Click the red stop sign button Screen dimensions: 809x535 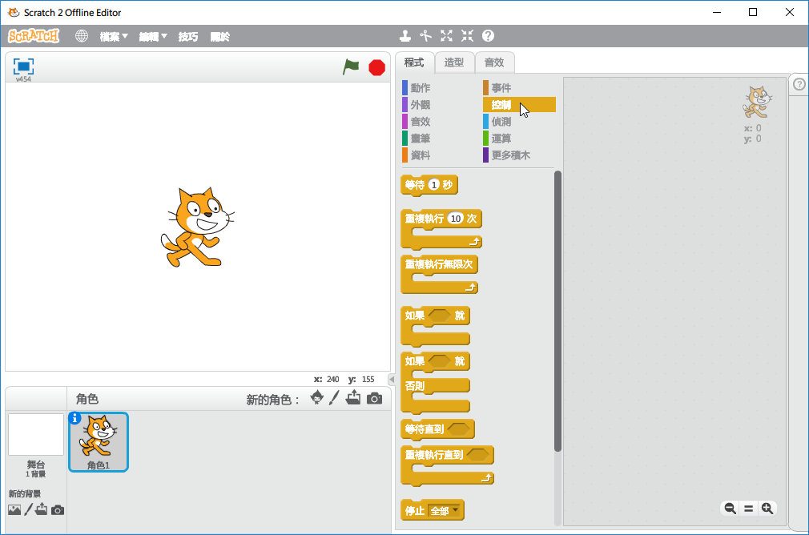(x=376, y=67)
